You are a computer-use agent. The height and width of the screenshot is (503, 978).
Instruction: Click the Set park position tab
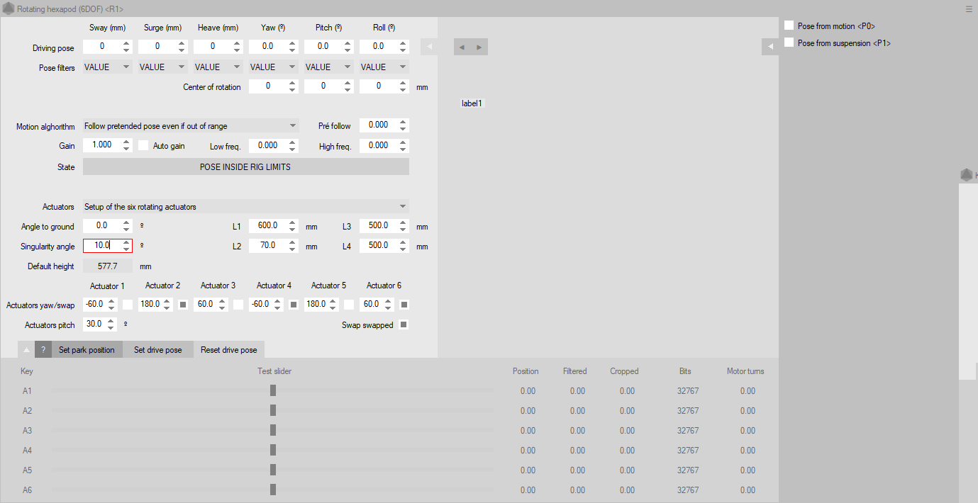coord(87,350)
